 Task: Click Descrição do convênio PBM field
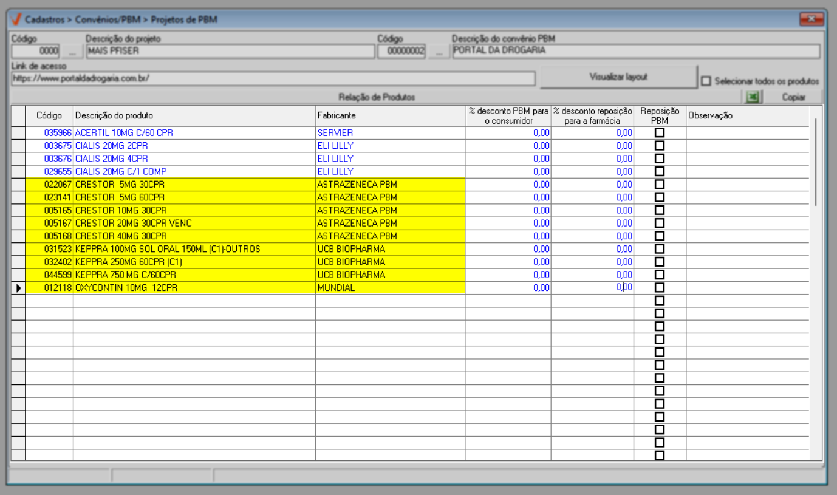(636, 51)
